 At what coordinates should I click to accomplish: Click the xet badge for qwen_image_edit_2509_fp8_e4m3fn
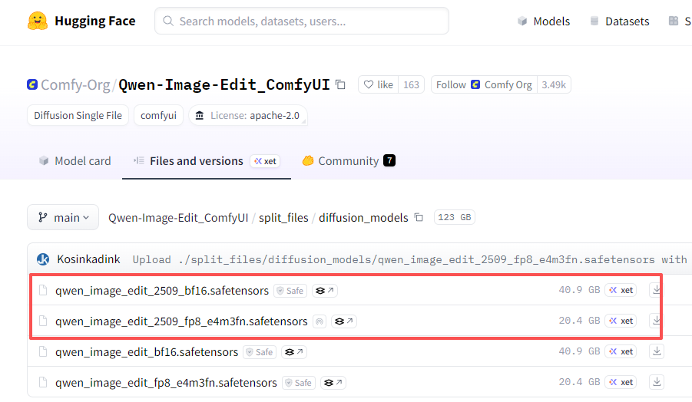[621, 321]
